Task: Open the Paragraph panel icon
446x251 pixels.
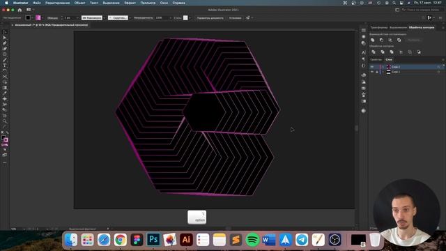Action: 364,59
